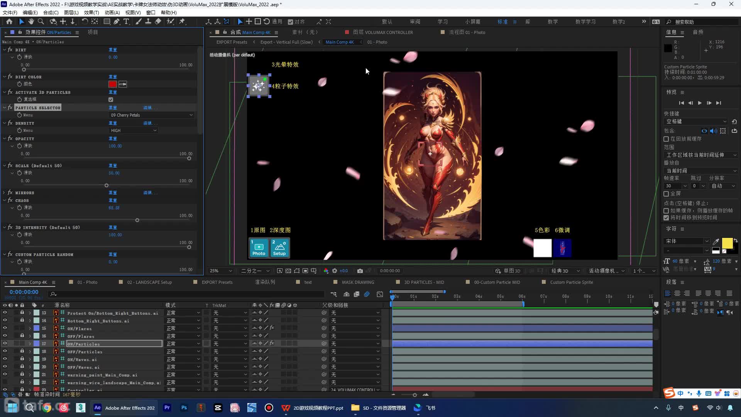Play the preview with the play button
This screenshot has height=417, width=741.
tap(700, 103)
